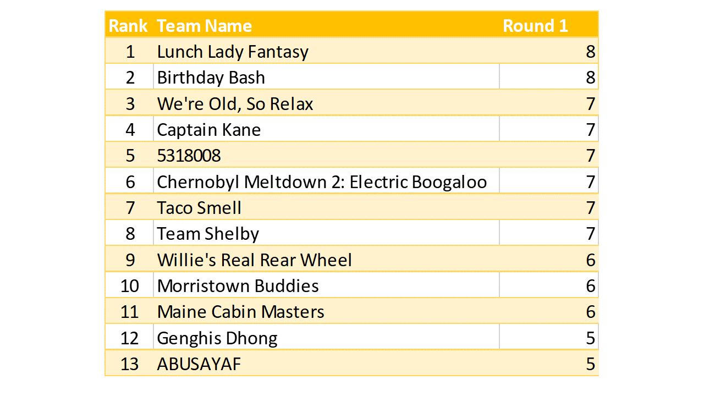Click Willie's Real Rear Wheel team name

(254, 260)
